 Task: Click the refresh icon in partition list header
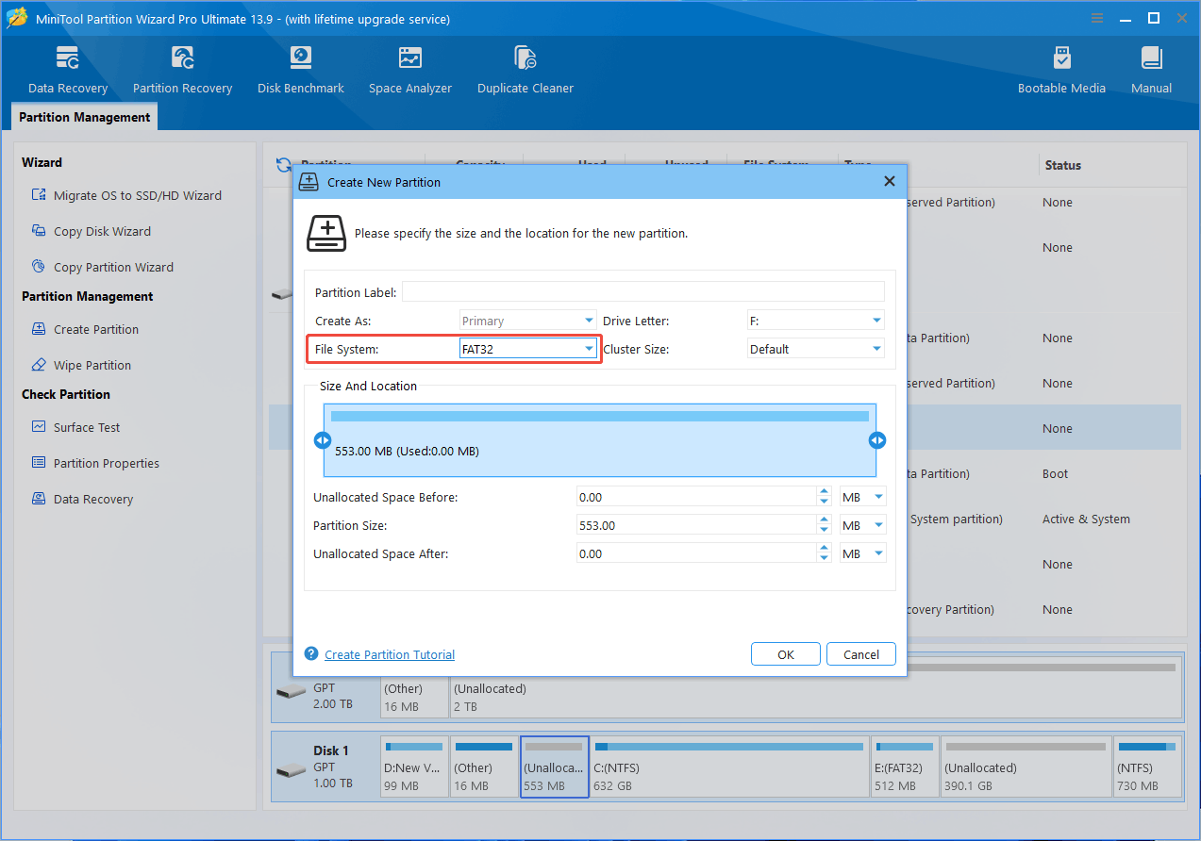tap(283, 165)
